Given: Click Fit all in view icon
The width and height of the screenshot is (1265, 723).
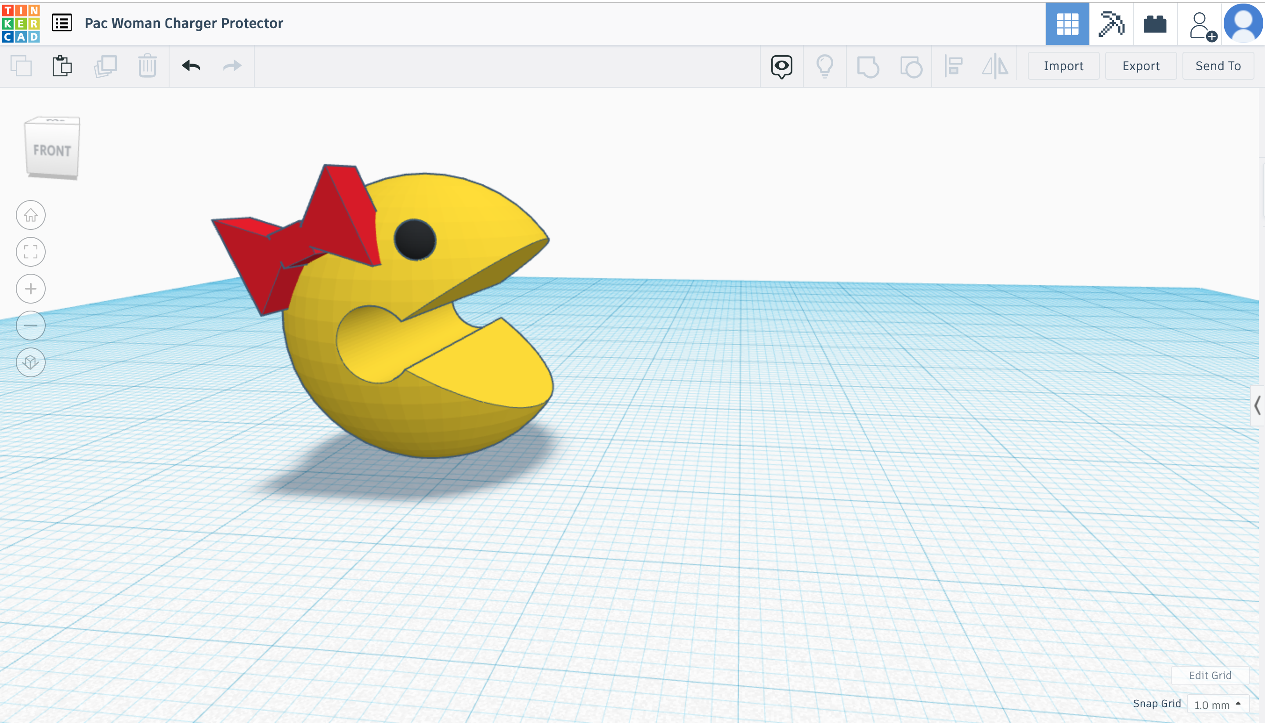Looking at the screenshot, I should [31, 252].
